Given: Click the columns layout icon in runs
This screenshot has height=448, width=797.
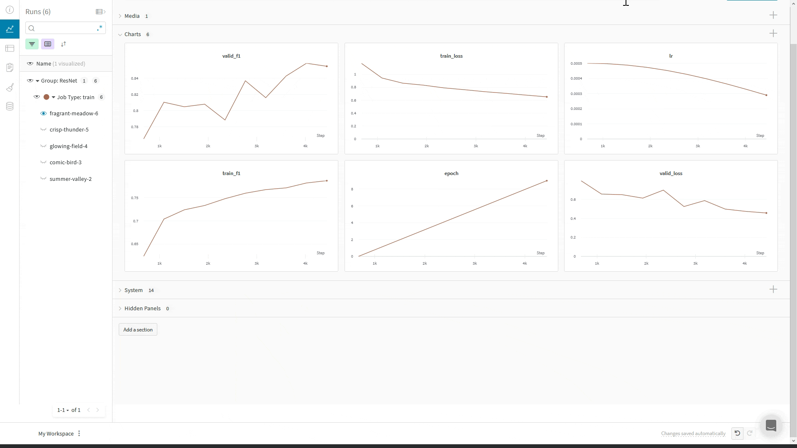Looking at the screenshot, I should [48, 44].
